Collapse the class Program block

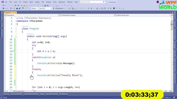16,29
